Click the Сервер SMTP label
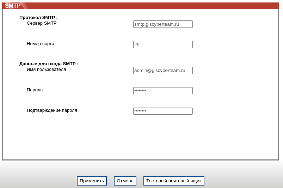This screenshot has height=188, width=283. pyautogui.click(x=42, y=23)
